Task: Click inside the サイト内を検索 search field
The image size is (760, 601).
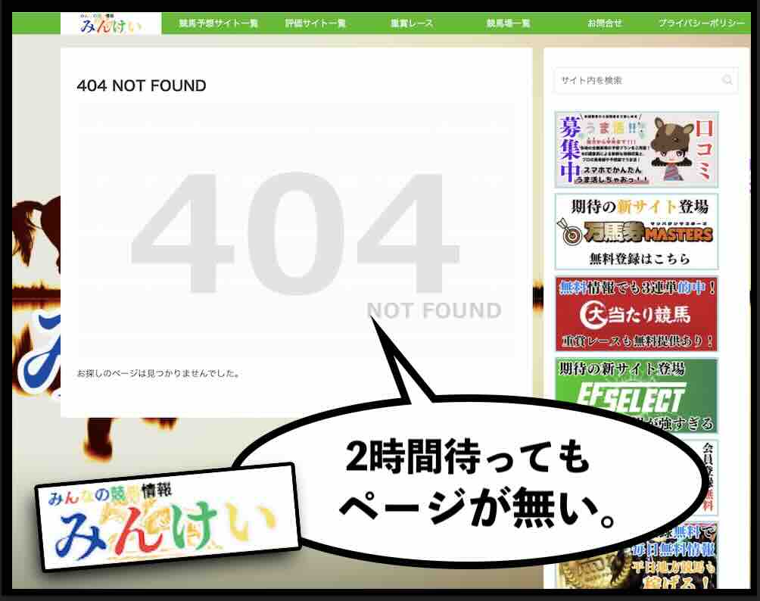Action: [636, 81]
